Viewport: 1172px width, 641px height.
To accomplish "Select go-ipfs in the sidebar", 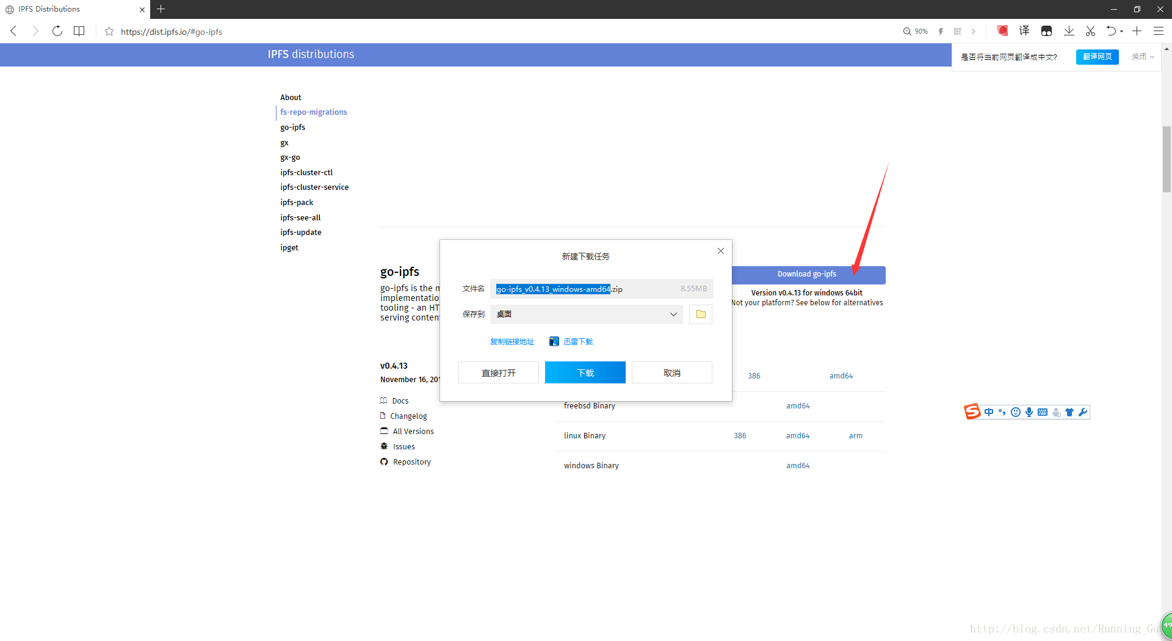I will coord(292,128).
